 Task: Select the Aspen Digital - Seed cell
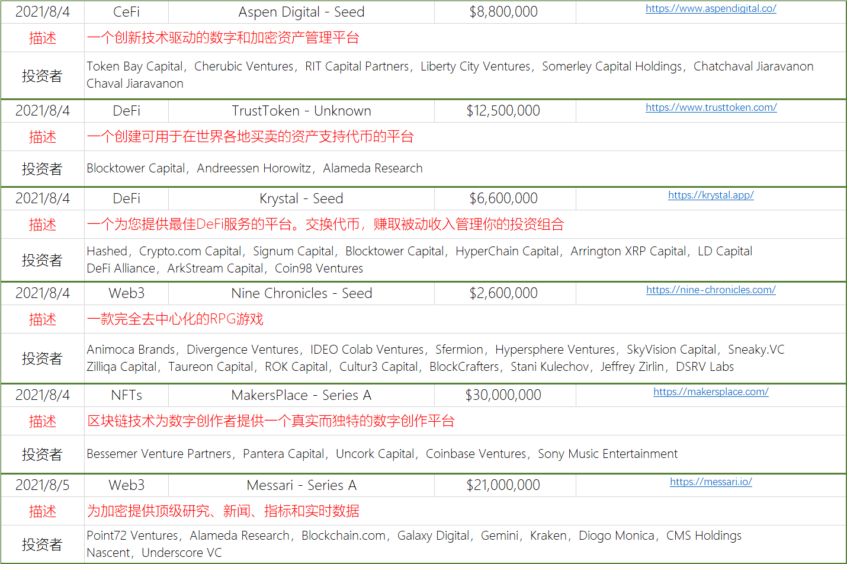click(301, 12)
